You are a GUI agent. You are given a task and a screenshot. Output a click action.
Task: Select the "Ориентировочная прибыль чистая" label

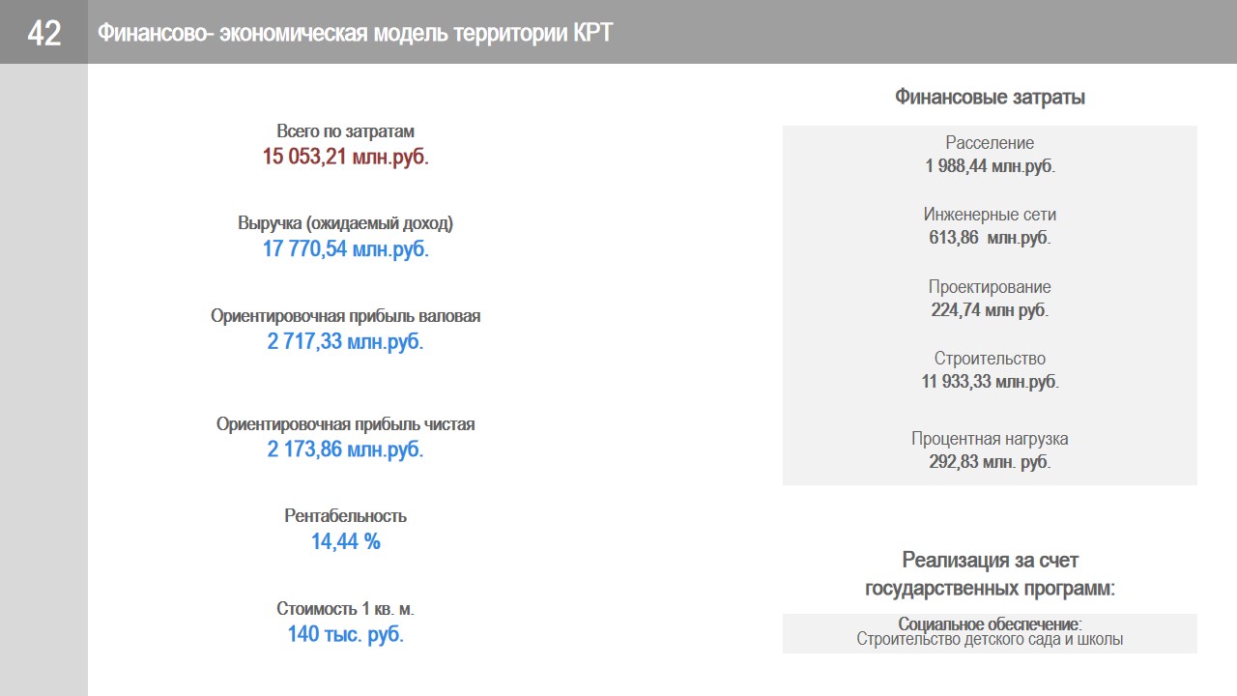pos(345,424)
